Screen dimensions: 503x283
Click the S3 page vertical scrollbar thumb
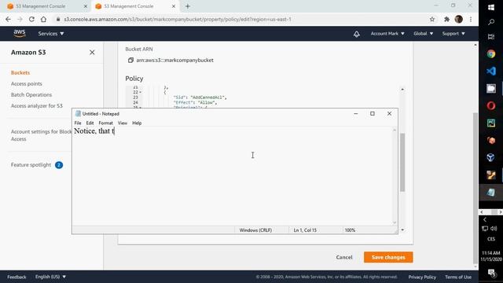coord(475,188)
